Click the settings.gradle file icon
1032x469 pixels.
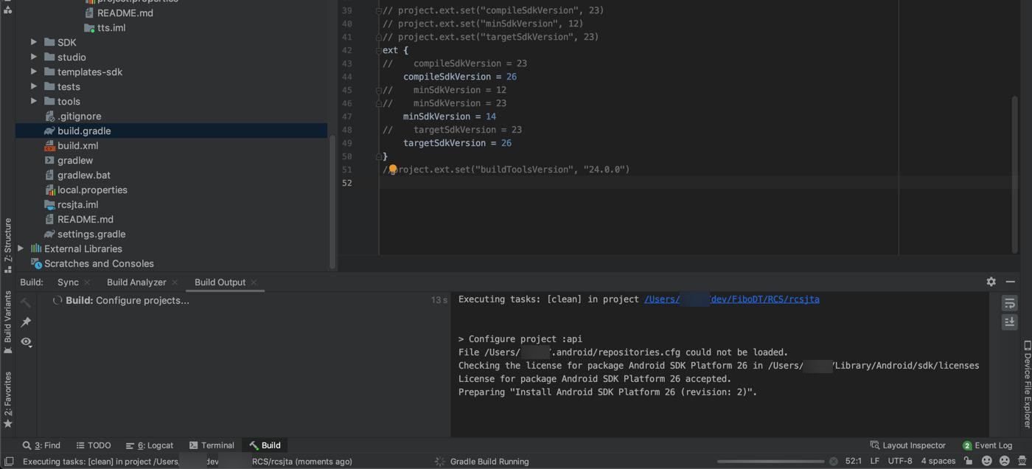[49, 234]
